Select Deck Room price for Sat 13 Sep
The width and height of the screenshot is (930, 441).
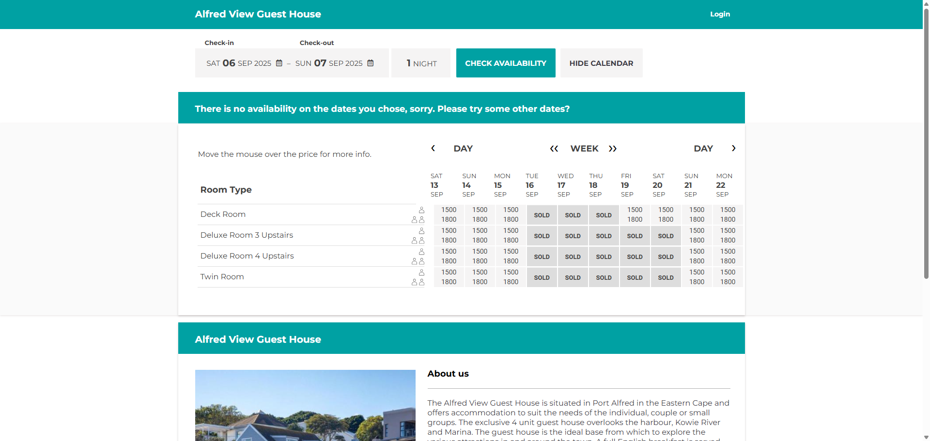tap(449, 214)
